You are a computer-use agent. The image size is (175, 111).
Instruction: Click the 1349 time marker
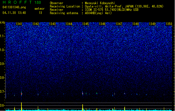pyautogui.click(x=152, y=24)
